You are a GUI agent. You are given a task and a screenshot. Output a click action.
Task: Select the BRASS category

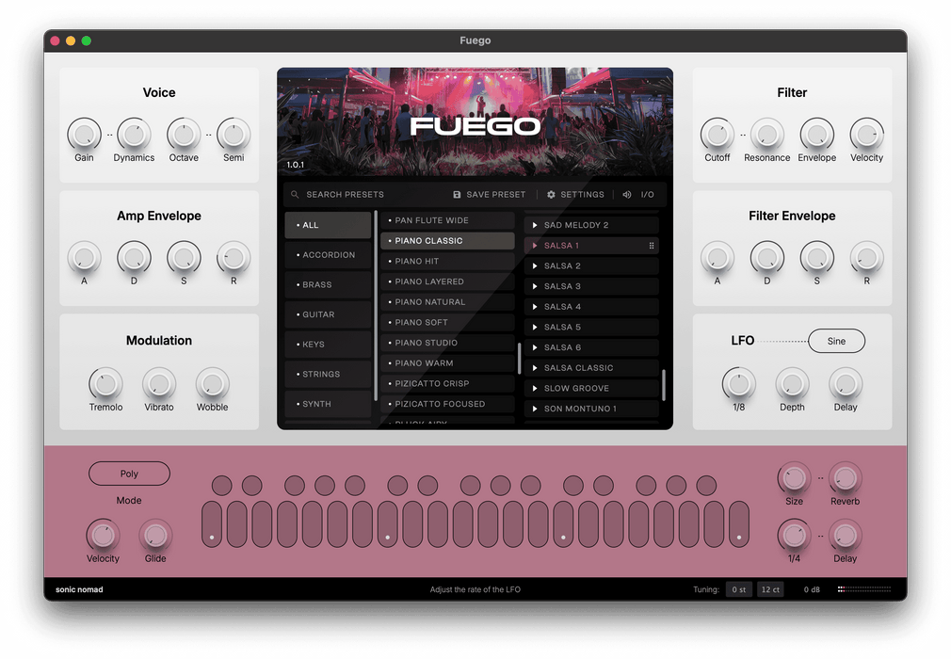(x=328, y=284)
